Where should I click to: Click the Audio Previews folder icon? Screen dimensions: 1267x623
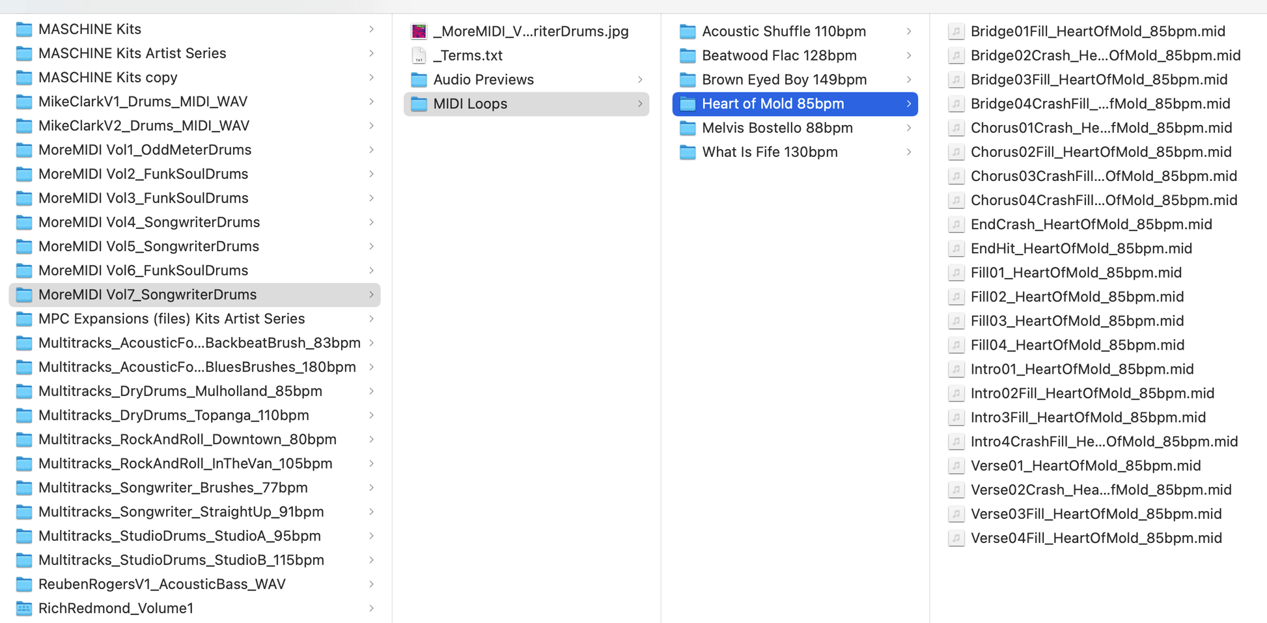pyautogui.click(x=419, y=80)
